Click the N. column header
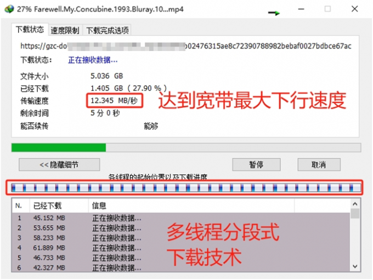 pos(21,205)
